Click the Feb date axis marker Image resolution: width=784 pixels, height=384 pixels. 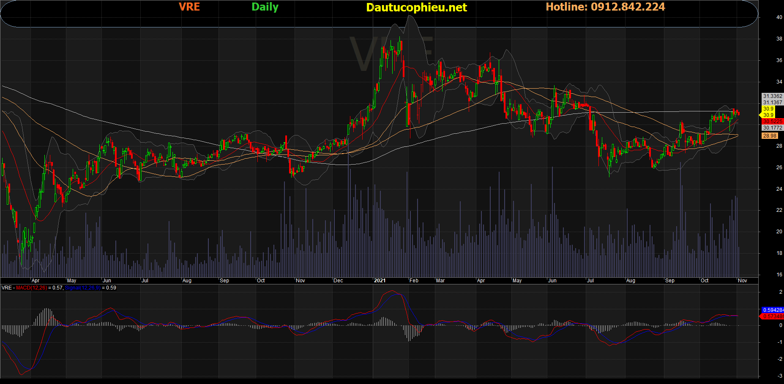click(414, 281)
